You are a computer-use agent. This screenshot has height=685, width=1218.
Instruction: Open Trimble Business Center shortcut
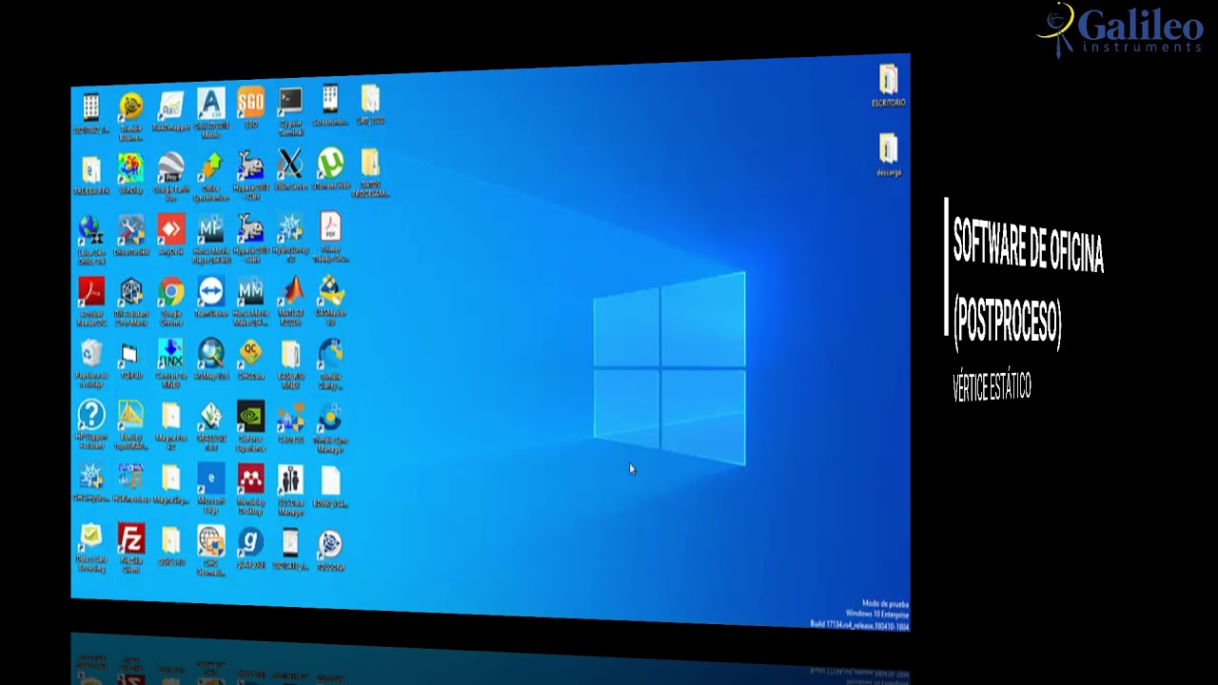131,114
